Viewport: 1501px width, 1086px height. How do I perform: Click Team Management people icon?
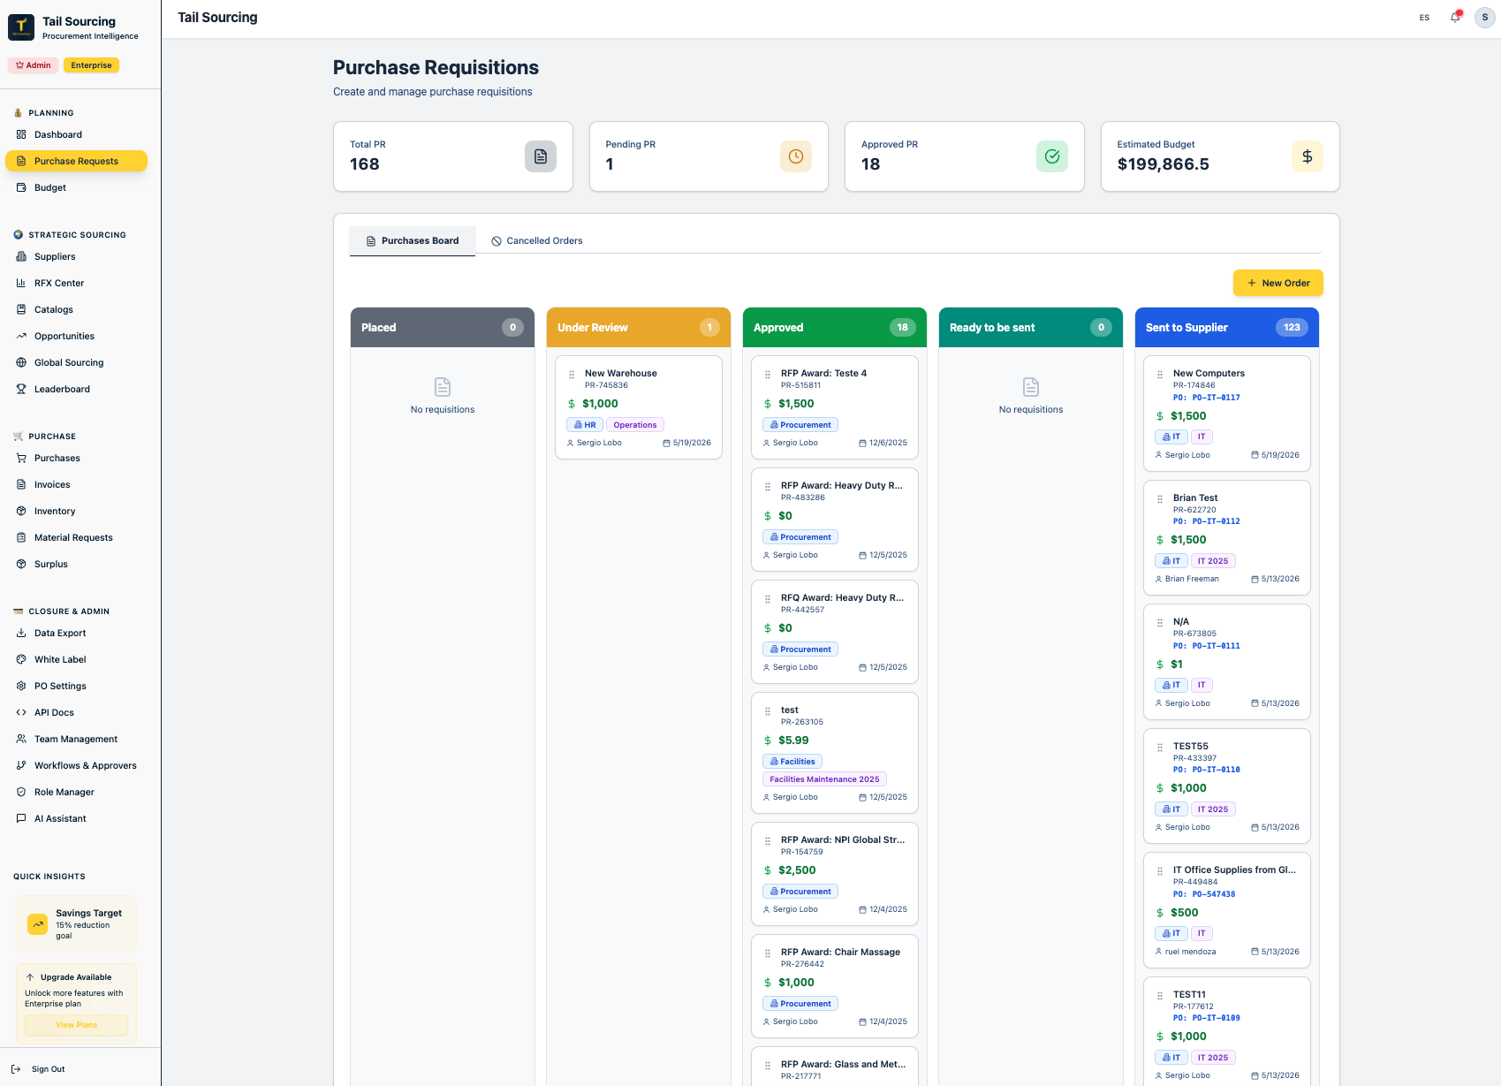click(21, 739)
